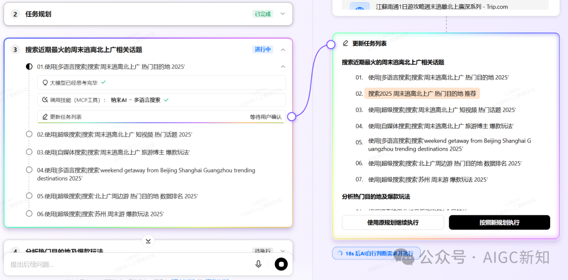Viewport: 568px width, 280px height.
Task: Click the 调用技能（MCP工具） row
Action: click(x=161, y=100)
